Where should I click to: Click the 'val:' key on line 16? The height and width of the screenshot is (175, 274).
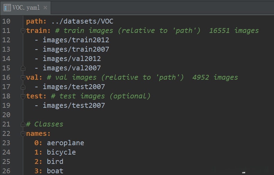[x=34, y=77]
